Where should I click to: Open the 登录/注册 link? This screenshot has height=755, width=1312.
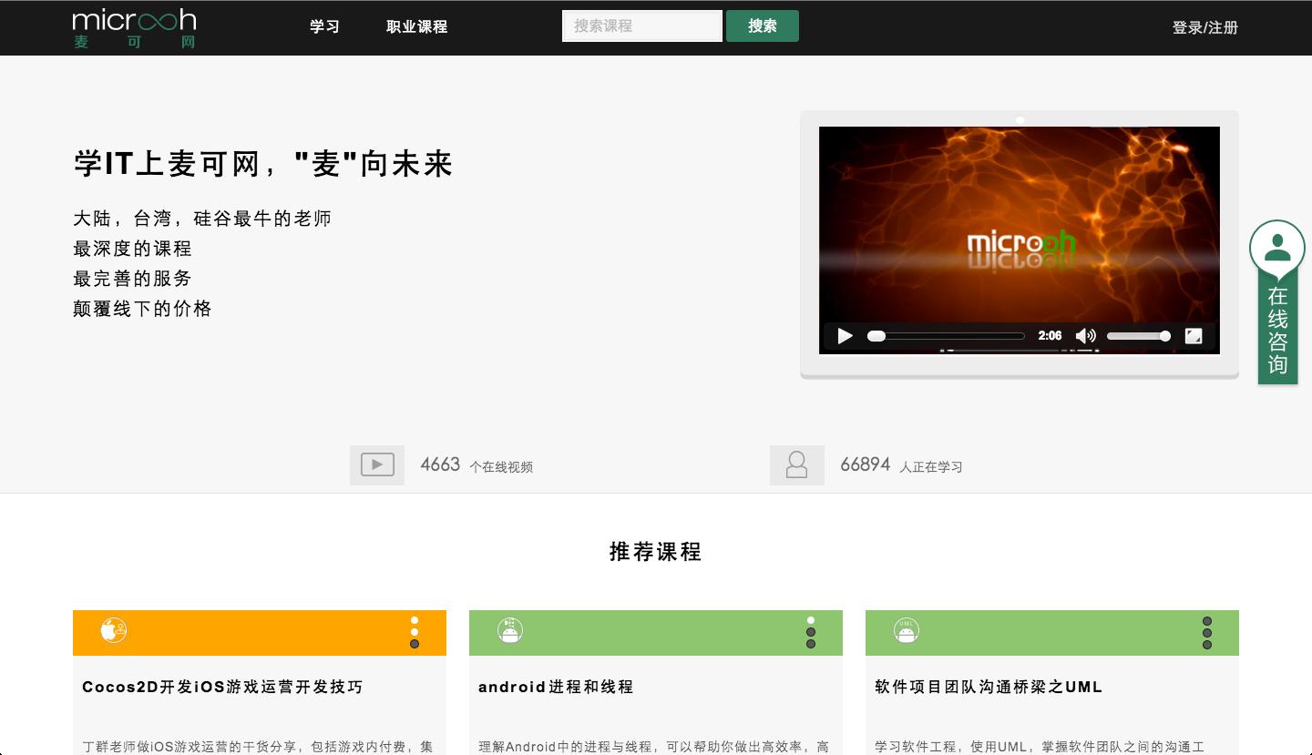(1205, 27)
